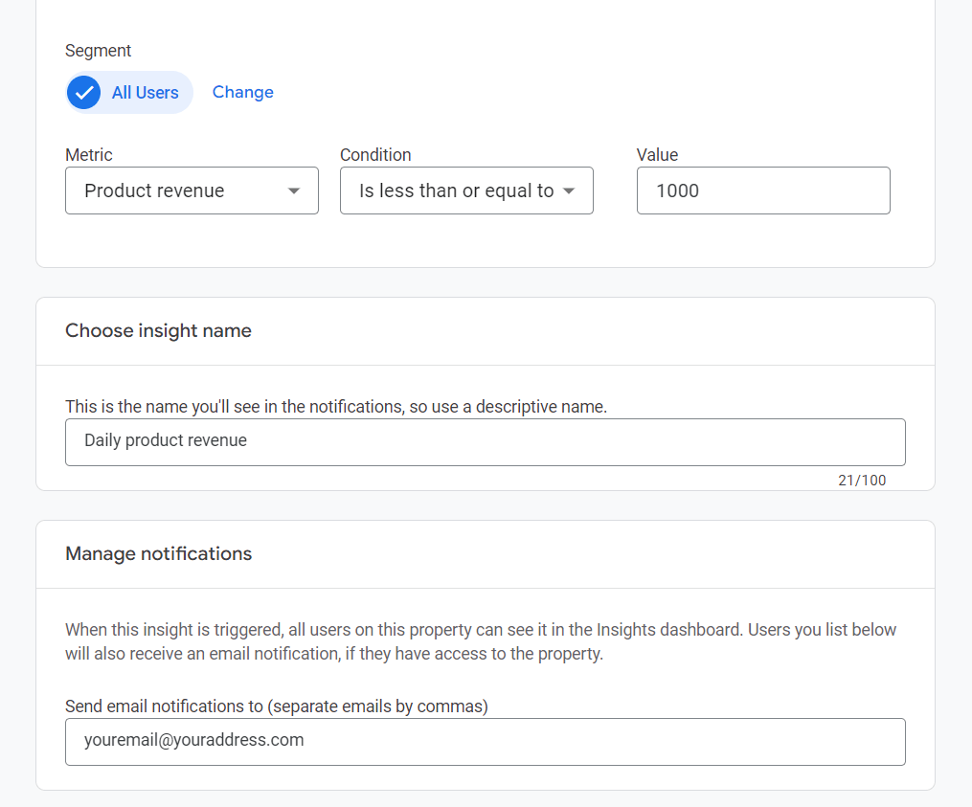Expand the Metric selector arrow

click(x=294, y=191)
